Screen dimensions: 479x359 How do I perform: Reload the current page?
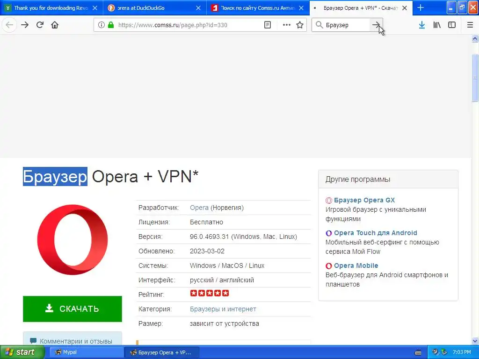click(40, 25)
